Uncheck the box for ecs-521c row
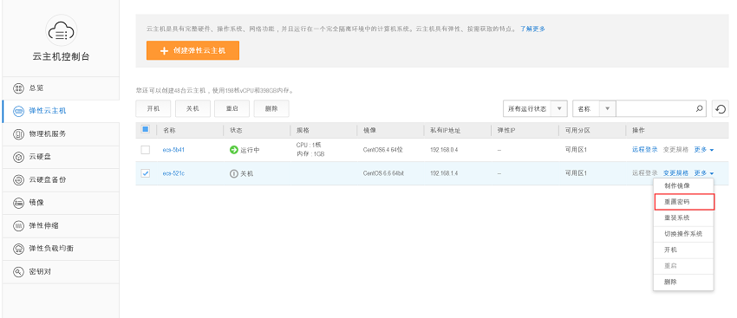 pos(146,173)
